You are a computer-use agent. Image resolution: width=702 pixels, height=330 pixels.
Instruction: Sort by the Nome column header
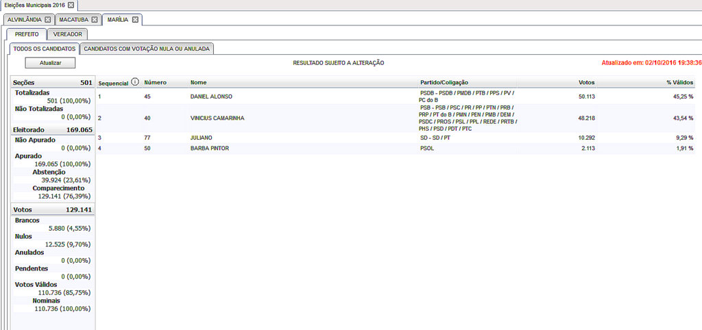[198, 82]
